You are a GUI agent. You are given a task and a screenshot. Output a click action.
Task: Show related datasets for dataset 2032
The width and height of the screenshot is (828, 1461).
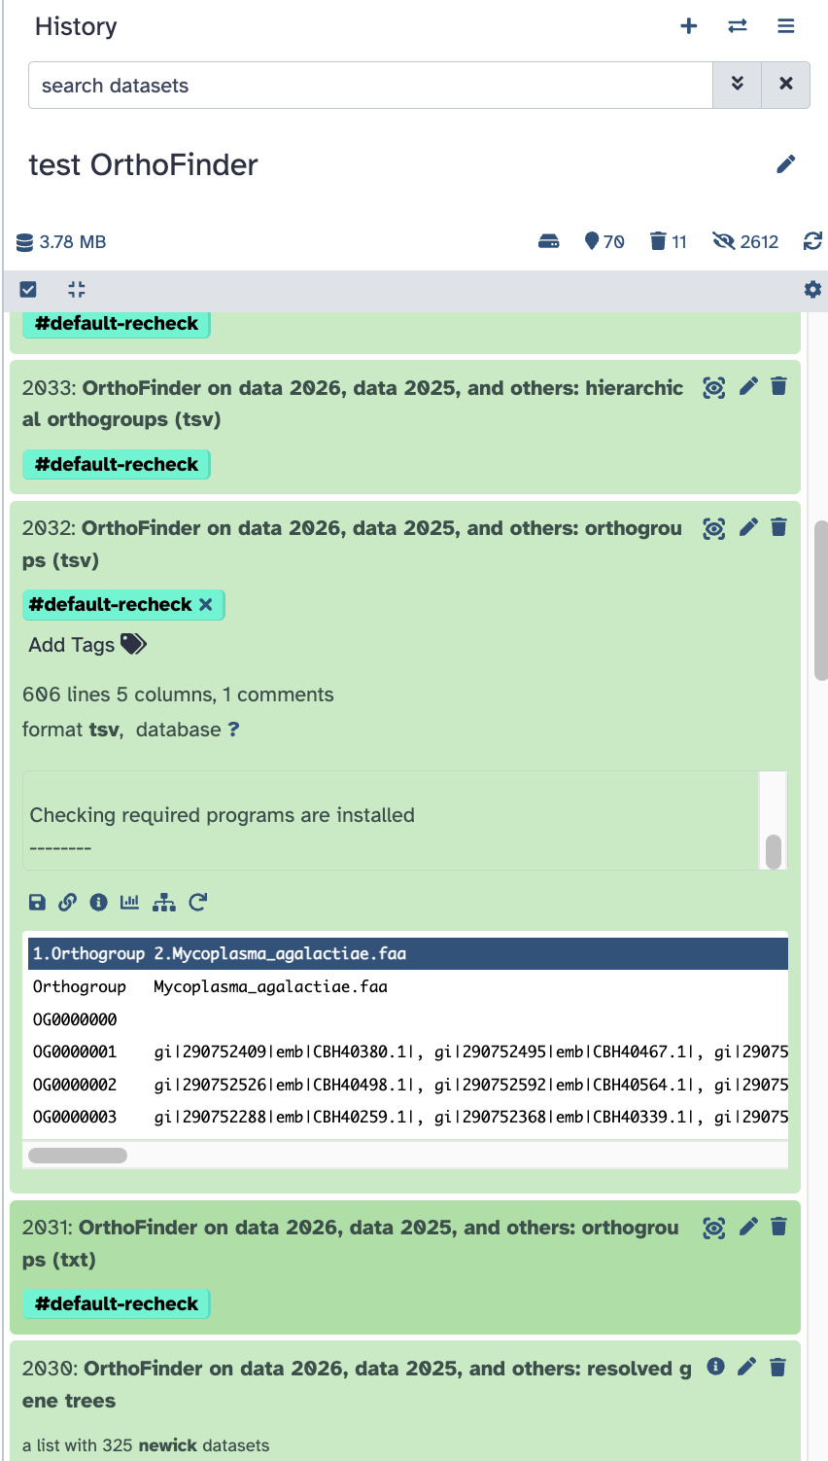point(164,903)
